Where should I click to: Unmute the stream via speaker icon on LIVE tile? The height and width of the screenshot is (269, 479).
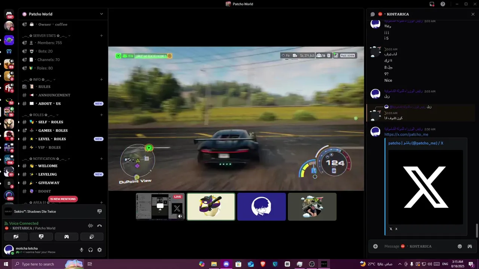pos(180,216)
